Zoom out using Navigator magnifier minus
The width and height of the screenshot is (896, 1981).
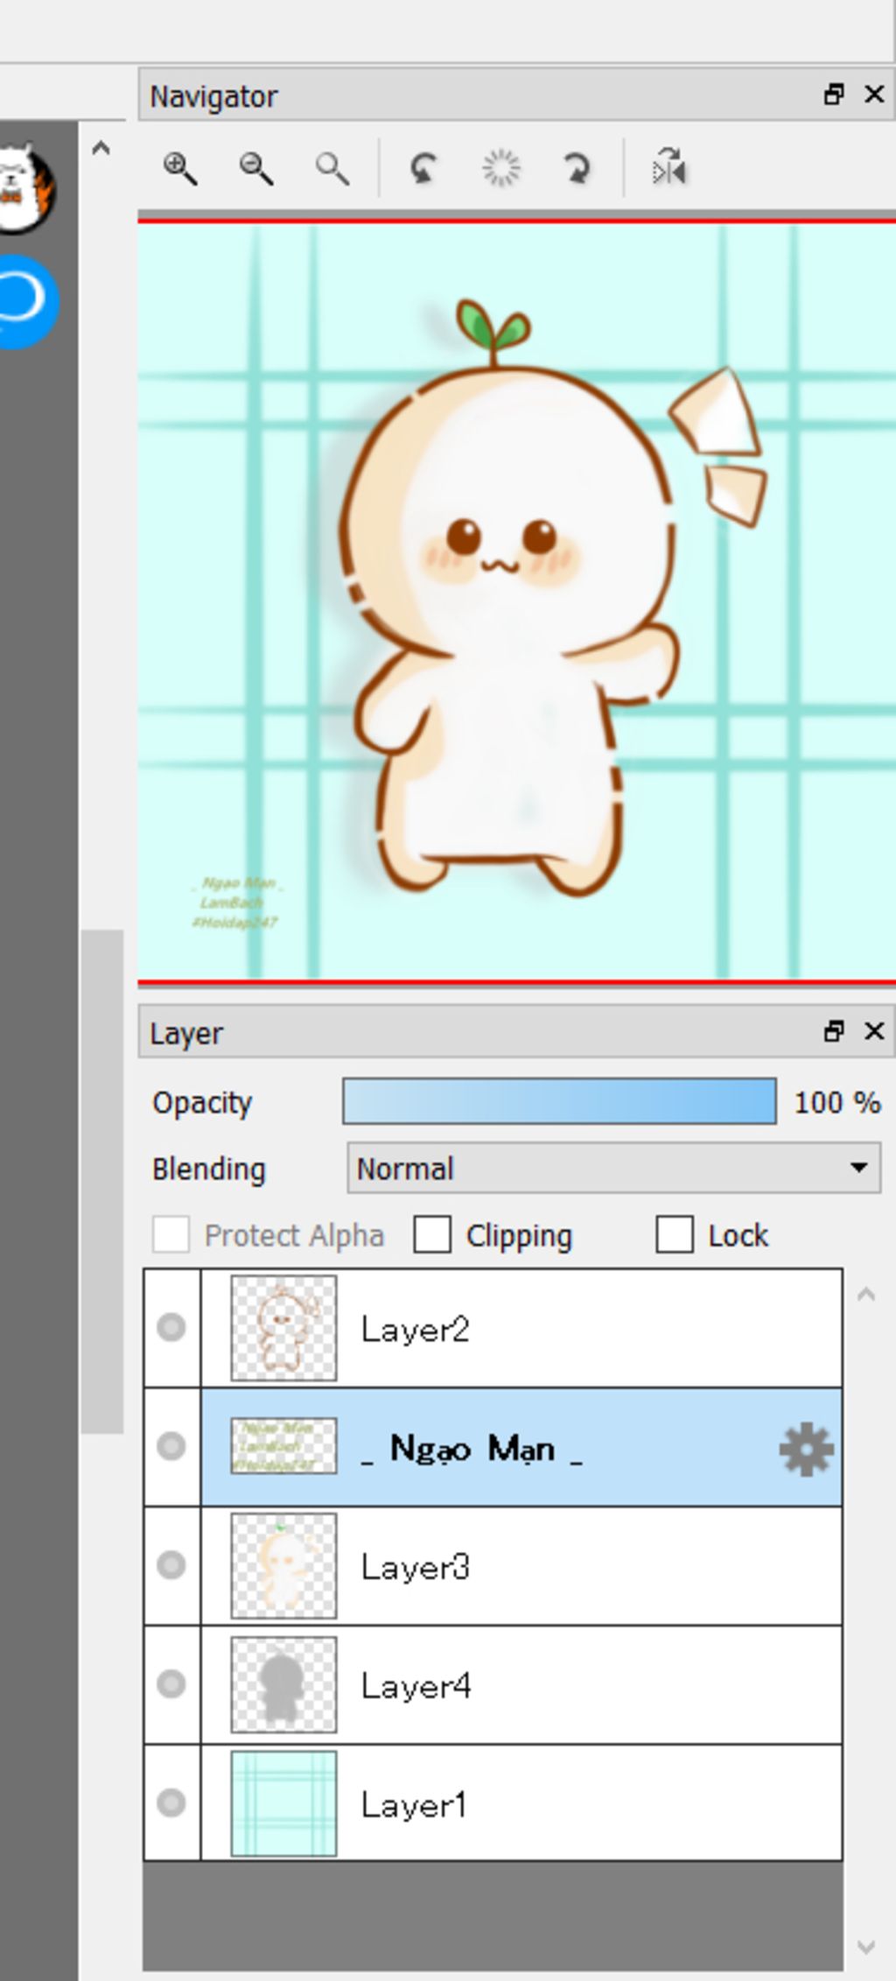[x=255, y=167]
